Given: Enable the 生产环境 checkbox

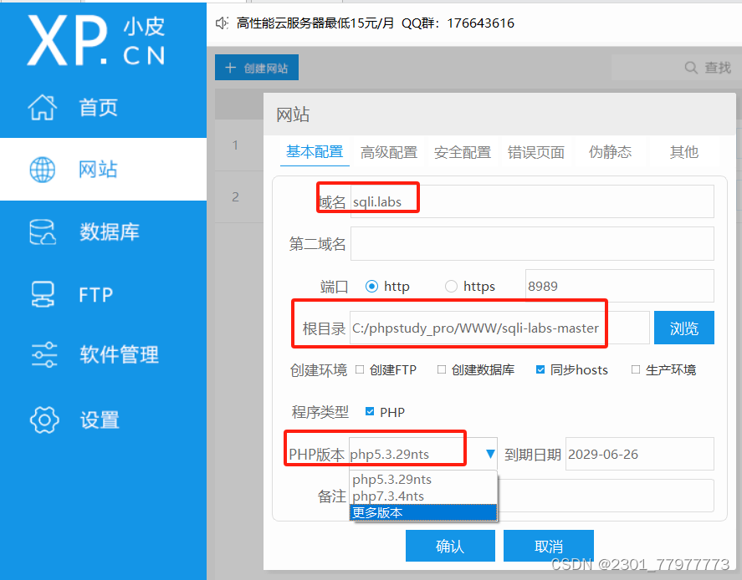Looking at the screenshot, I should pos(636,369).
